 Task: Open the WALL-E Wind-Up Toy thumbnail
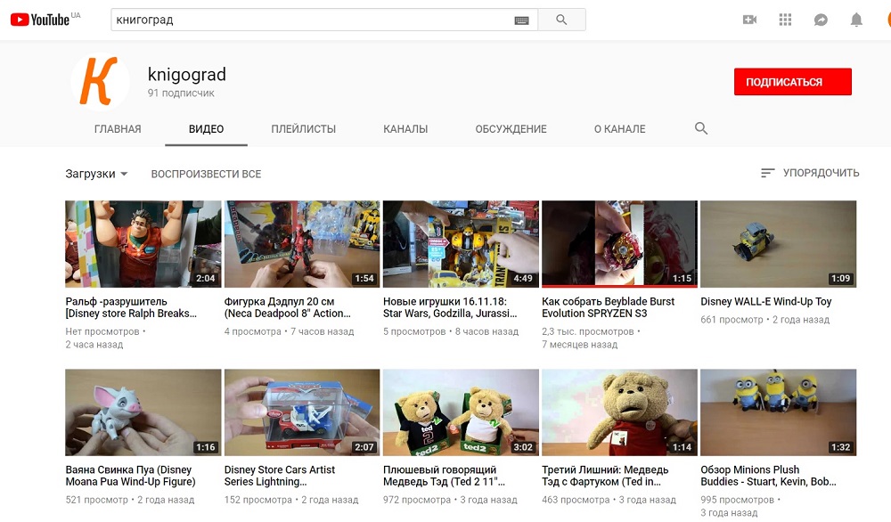(x=778, y=244)
